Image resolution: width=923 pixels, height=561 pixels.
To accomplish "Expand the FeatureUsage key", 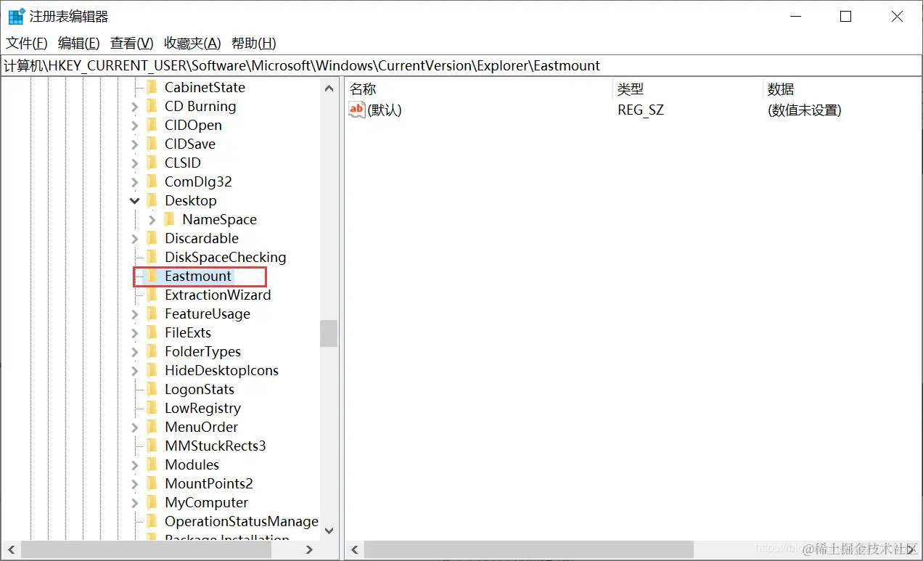I will [x=135, y=314].
